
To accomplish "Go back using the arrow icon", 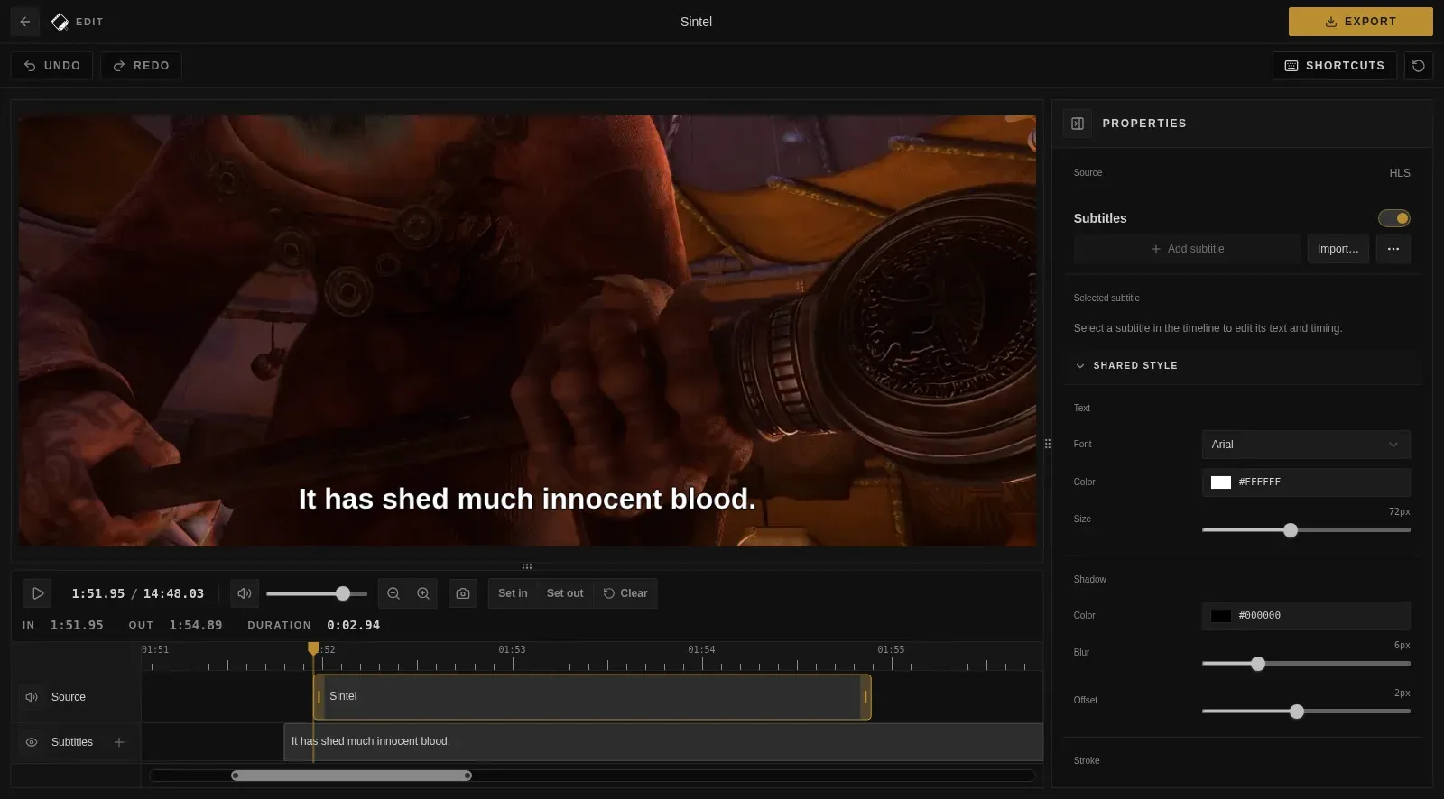I will (x=25, y=22).
